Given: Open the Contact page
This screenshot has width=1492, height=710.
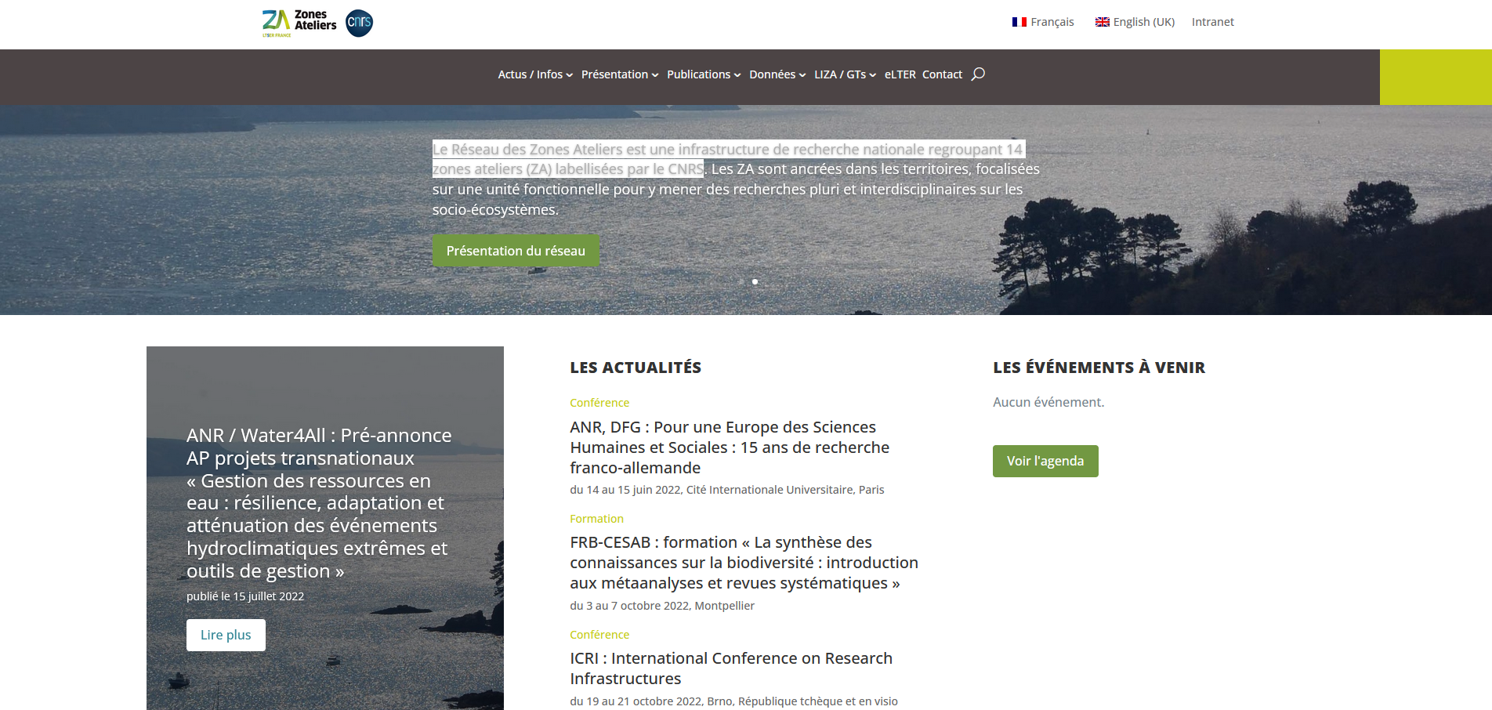Looking at the screenshot, I should coord(942,74).
